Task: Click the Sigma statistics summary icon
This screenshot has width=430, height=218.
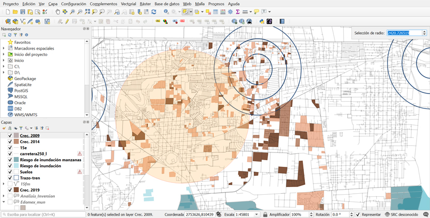Action: pyautogui.click(x=237, y=11)
